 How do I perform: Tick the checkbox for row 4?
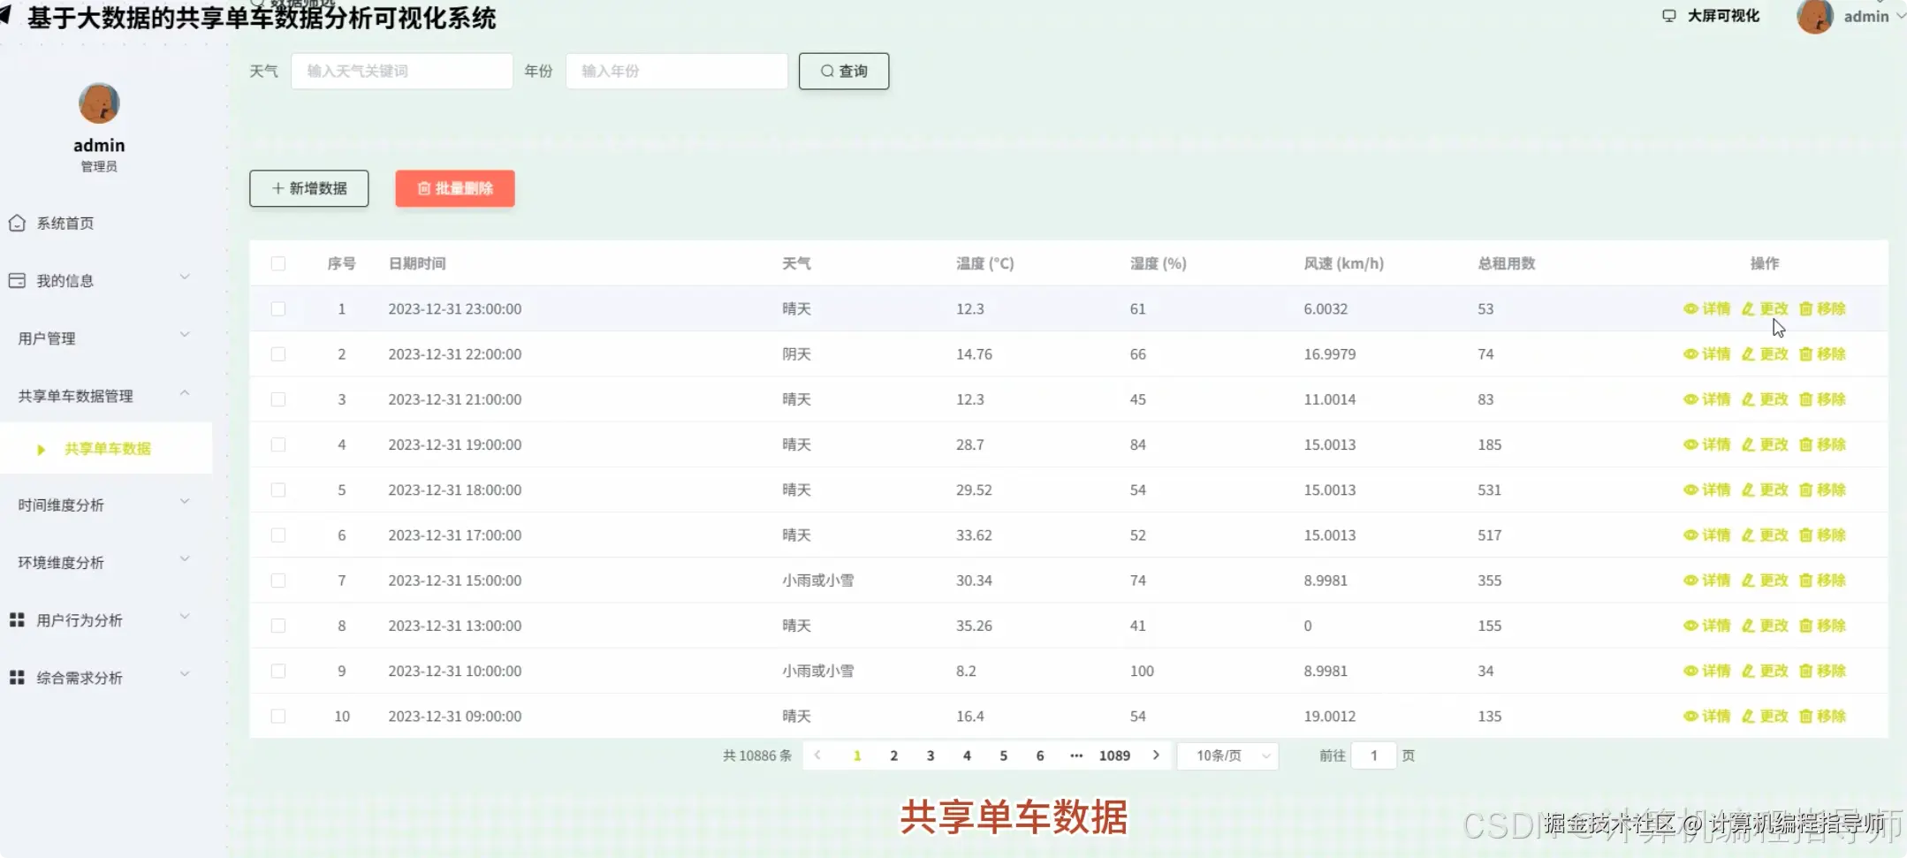pos(278,444)
